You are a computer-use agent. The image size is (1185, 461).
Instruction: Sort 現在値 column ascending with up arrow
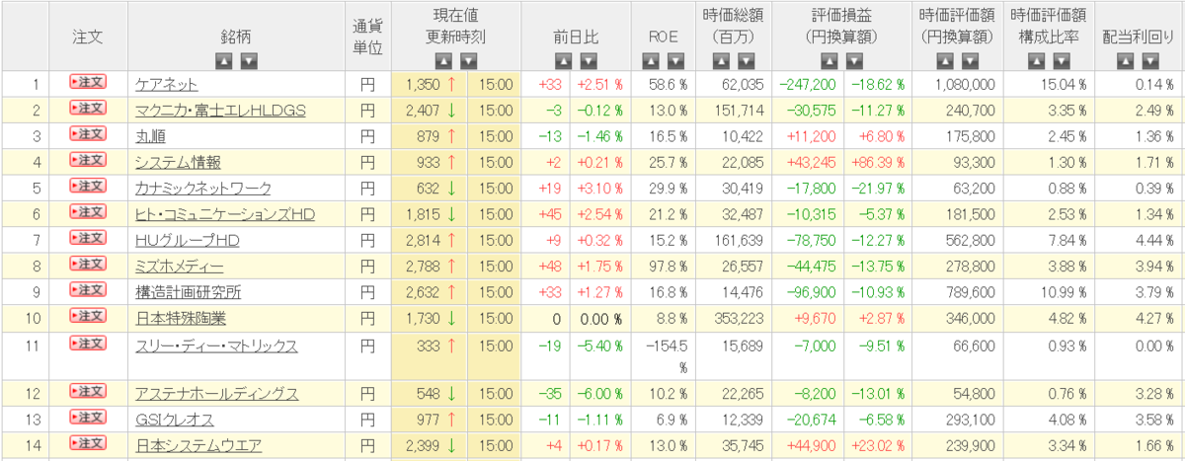click(442, 61)
